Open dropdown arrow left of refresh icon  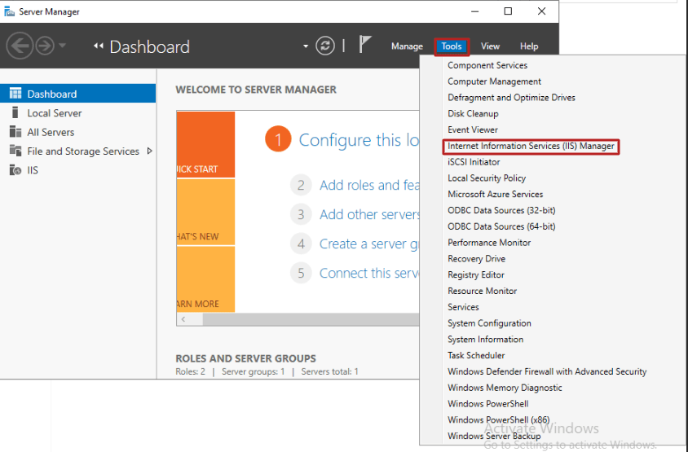[x=306, y=46]
